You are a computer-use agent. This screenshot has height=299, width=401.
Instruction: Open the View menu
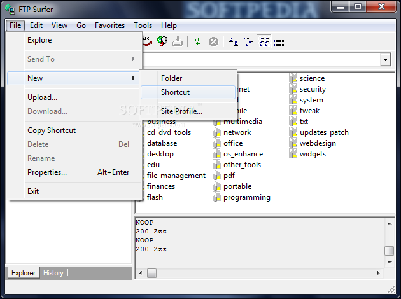pos(59,25)
